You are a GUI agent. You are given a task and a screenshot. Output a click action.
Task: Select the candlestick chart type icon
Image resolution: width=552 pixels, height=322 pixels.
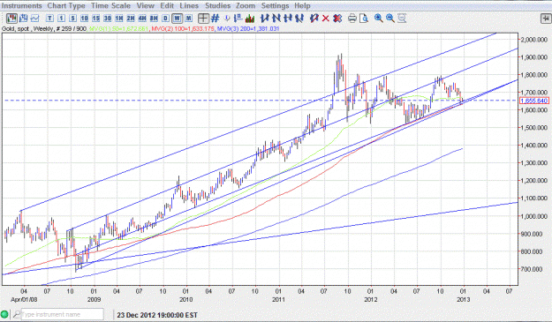click(12, 18)
